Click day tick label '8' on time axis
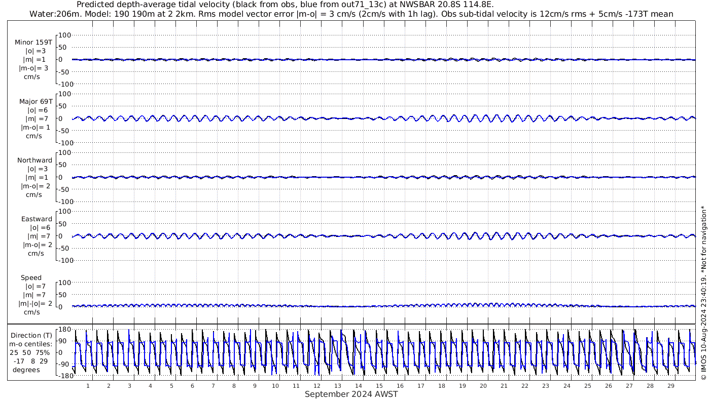The width and height of the screenshot is (710, 405). click(234, 386)
